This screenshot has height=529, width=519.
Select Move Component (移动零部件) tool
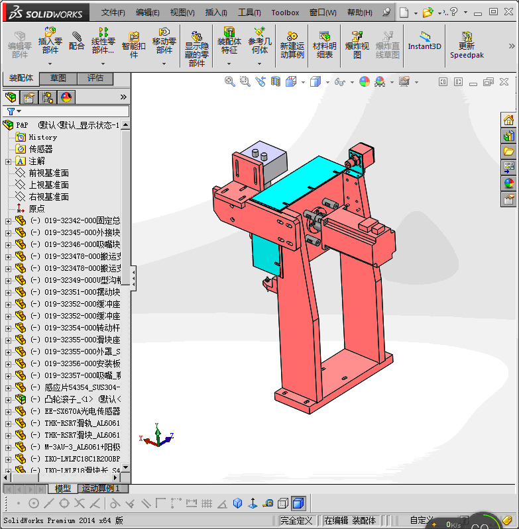pyautogui.click(x=164, y=40)
